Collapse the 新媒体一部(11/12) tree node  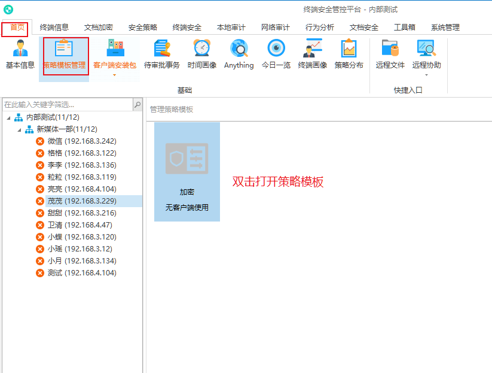pos(20,130)
